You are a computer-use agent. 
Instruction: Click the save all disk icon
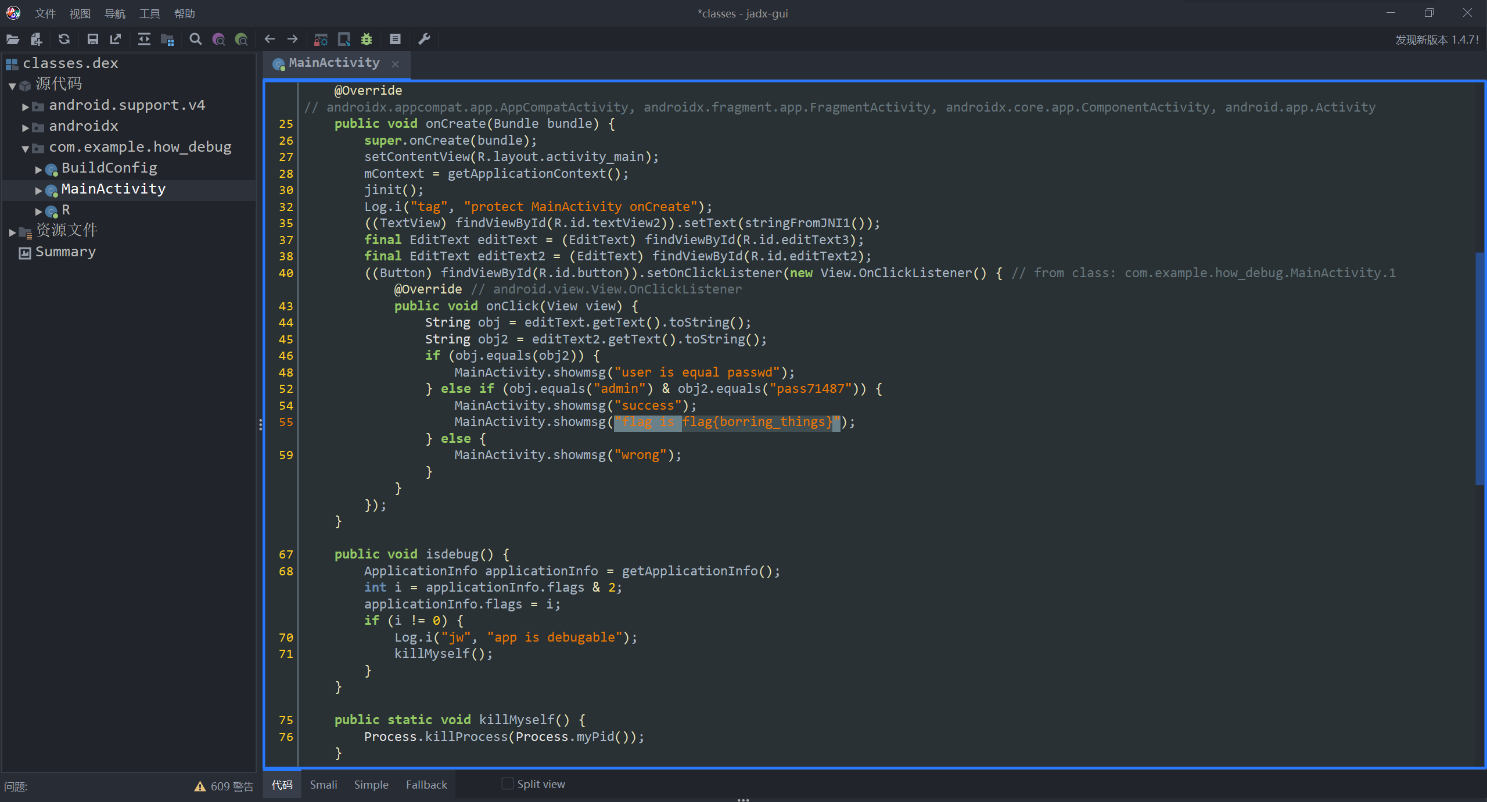(x=92, y=39)
